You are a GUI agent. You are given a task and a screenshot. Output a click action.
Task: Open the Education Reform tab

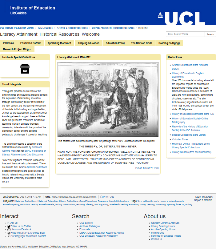31,43
